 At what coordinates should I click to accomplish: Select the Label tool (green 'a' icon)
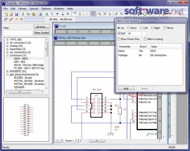pos(47,14)
